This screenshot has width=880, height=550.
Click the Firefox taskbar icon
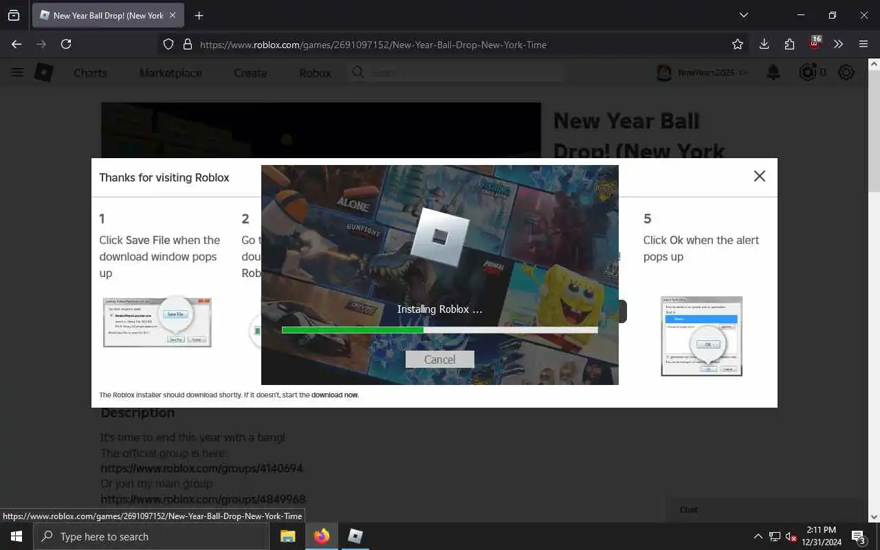(322, 536)
